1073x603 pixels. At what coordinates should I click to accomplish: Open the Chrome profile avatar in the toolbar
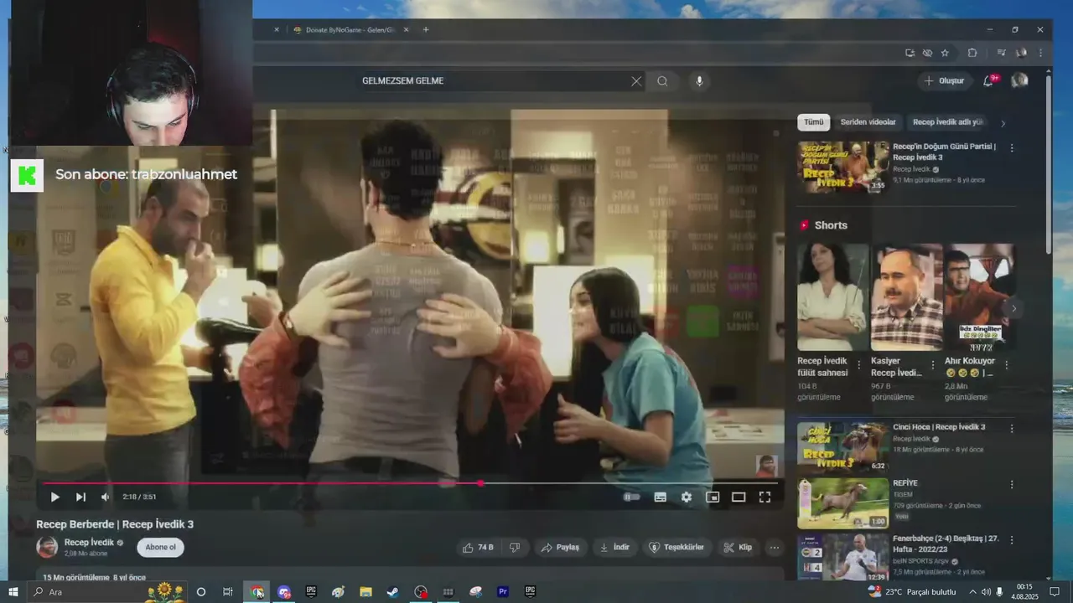coord(1021,53)
